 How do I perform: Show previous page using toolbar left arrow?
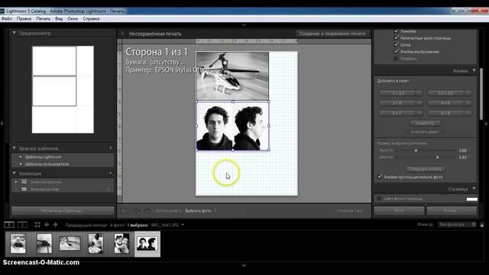[x=137, y=211]
